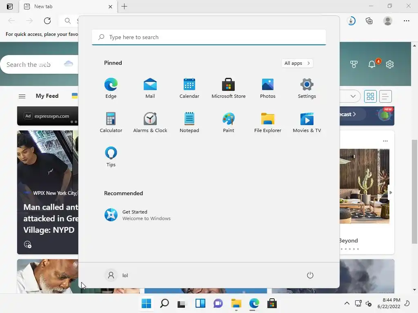Open Alarms & Clock
The width and height of the screenshot is (418, 313).
point(150,122)
